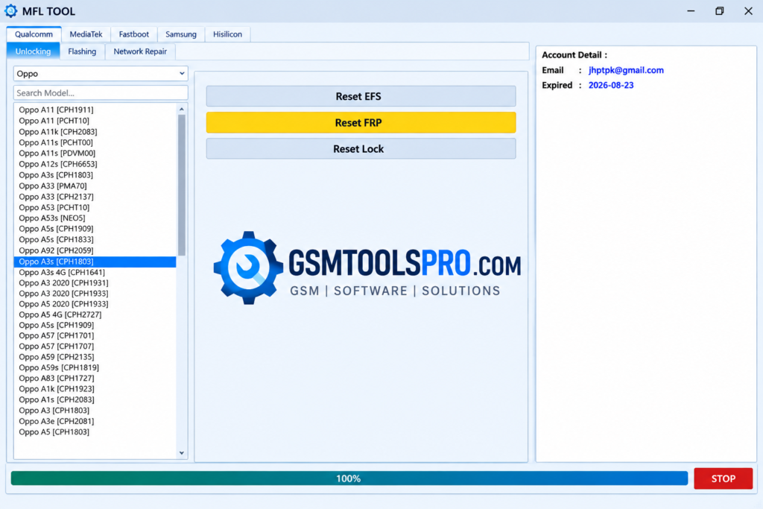Select Oppo A11 [CPH1911]
Viewport: 763px width, 509px height.
(95, 110)
